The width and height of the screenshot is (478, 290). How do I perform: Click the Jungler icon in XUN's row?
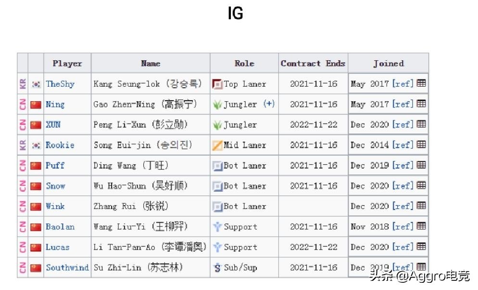point(217,125)
